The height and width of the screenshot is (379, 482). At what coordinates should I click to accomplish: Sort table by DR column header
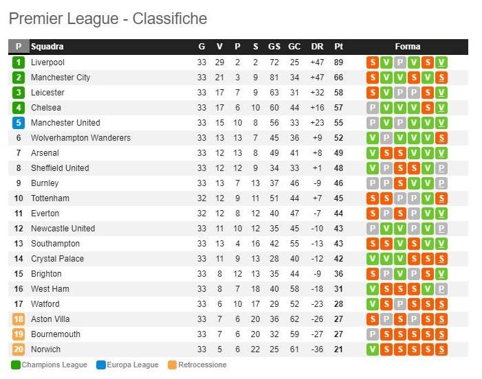click(x=317, y=47)
